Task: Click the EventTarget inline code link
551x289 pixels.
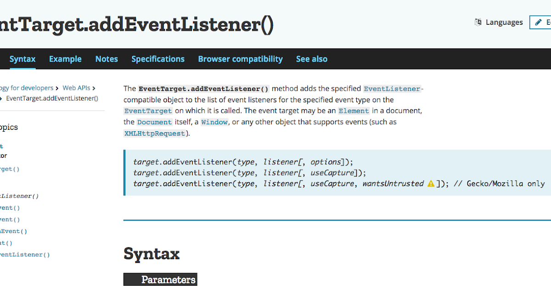Action: click(x=148, y=111)
